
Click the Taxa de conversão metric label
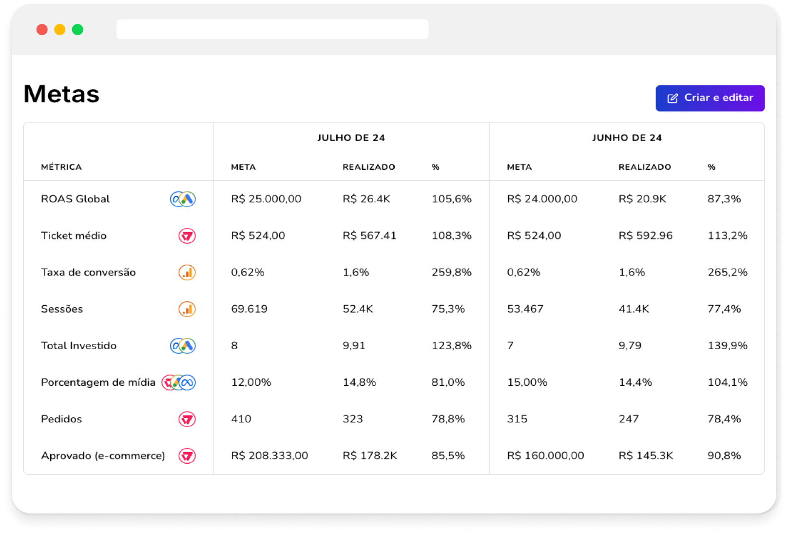pyautogui.click(x=88, y=272)
